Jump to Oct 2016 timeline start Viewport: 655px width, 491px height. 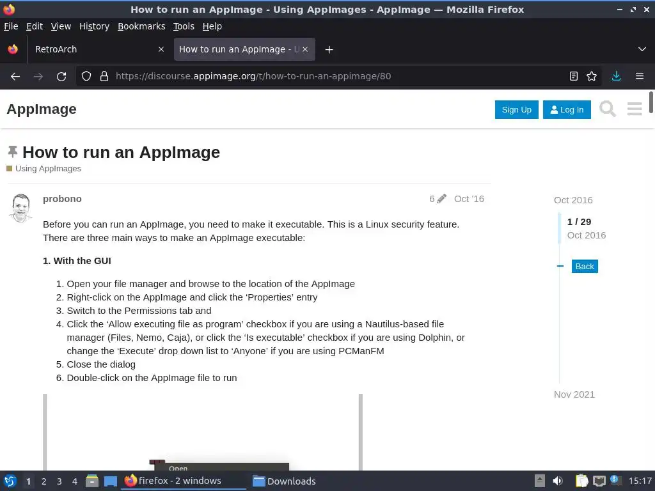point(573,200)
